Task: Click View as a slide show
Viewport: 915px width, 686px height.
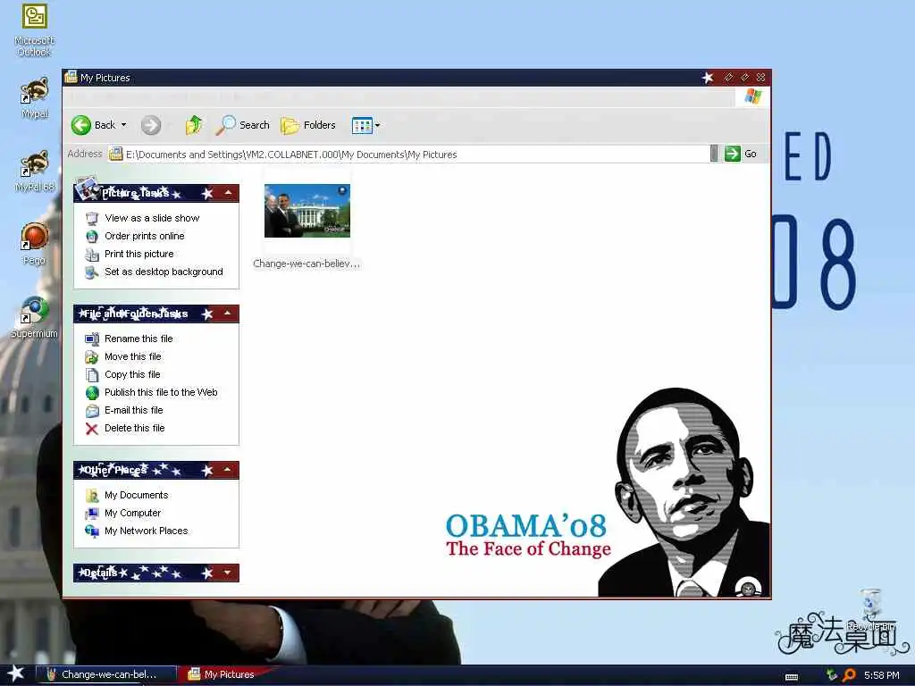Action: [152, 218]
